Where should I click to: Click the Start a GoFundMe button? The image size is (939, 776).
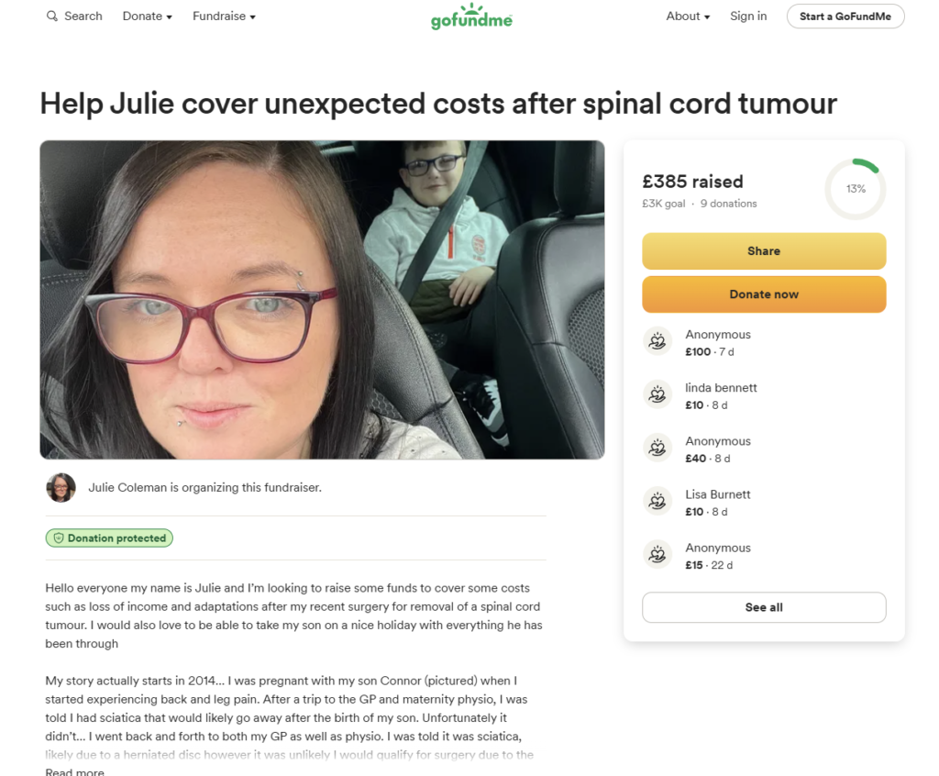click(x=845, y=17)
